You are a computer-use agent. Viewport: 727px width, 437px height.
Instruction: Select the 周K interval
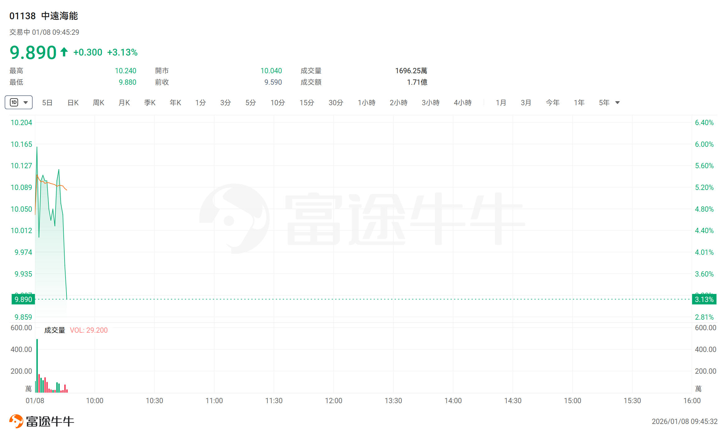click(x=98, y=103)
